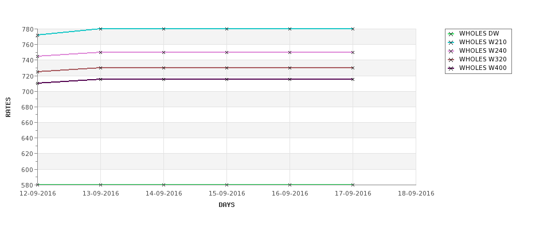Screen dimensions: 559x246
Task: Click the 18-09-2016 x-axis date label
Action: click(x=416, y=194)
